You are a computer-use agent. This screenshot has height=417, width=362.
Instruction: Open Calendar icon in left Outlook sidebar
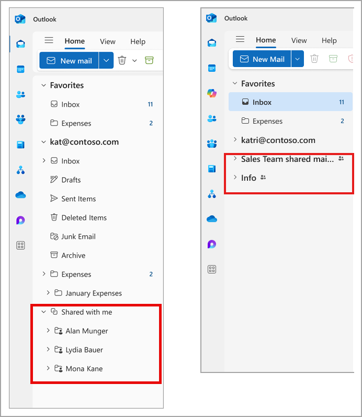[20, 69]
